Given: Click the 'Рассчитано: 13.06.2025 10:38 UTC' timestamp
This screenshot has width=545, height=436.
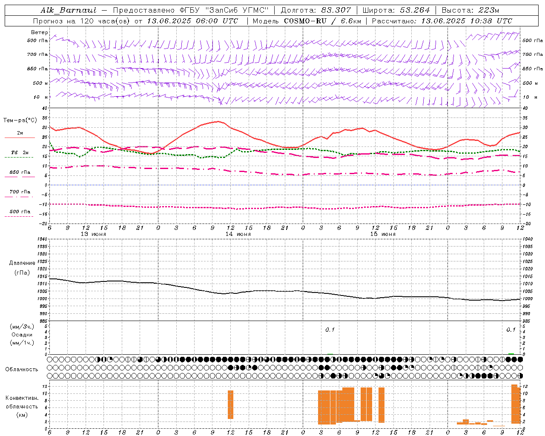Looking at the screenshot, I should point(442,21).
